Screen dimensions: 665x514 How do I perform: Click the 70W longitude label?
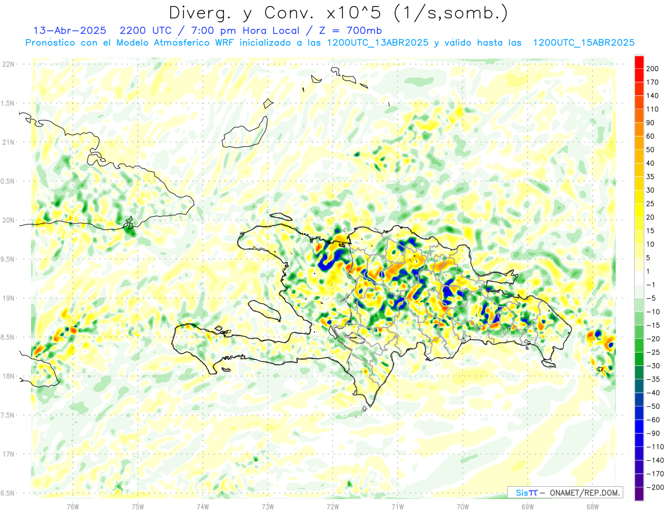pos(463,507)
